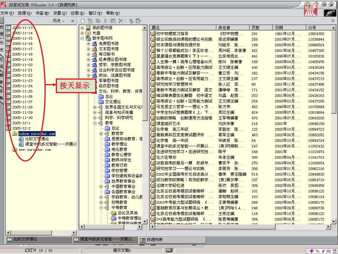This screenshot has width=338, height=254.
Task: Sort by 日期 column header
Action: 289,28
